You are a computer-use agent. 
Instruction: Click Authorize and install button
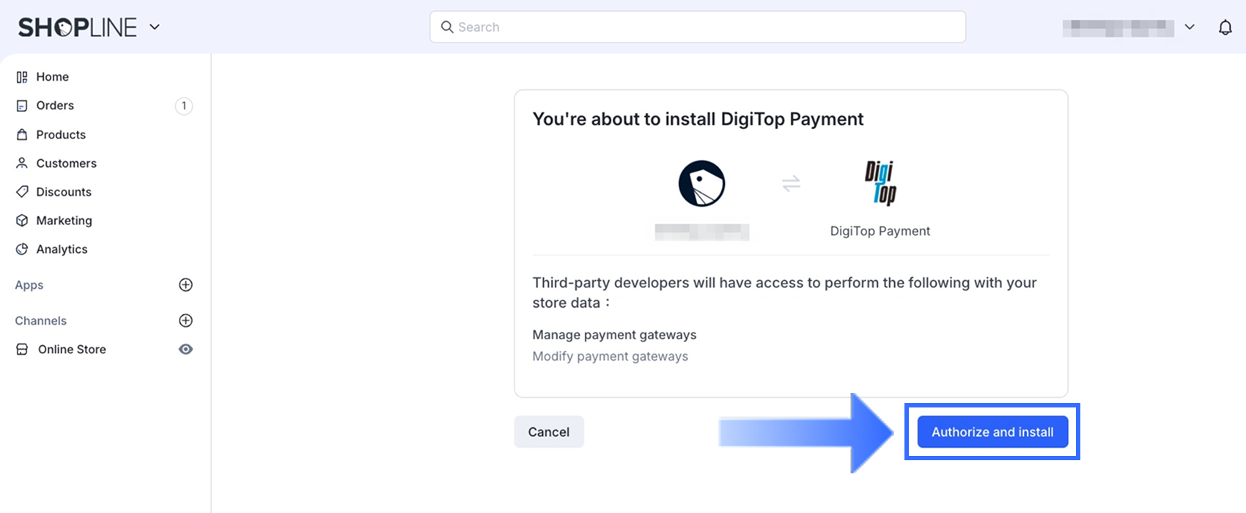tap(992, 432)
